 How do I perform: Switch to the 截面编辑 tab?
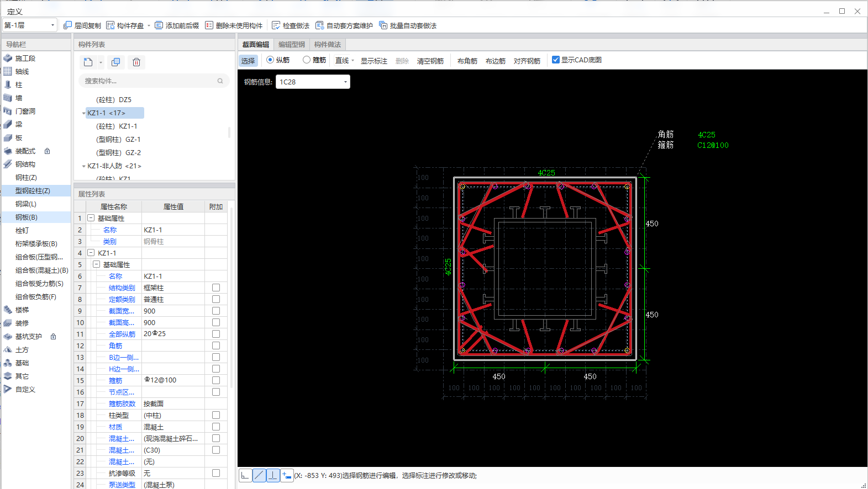point(256,45)
